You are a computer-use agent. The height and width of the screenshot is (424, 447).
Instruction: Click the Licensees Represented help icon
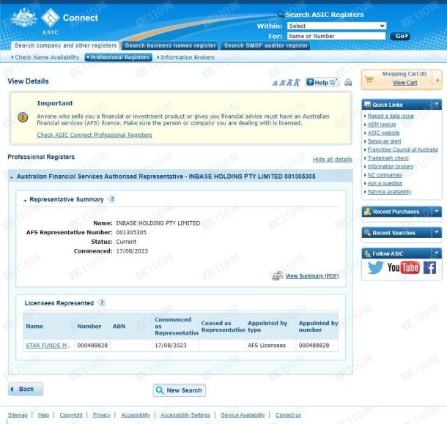pyautogui.click(x=102, y=302)
